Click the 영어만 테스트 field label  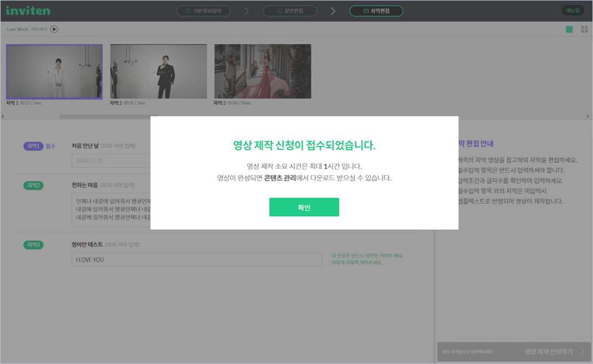point(87,245)
